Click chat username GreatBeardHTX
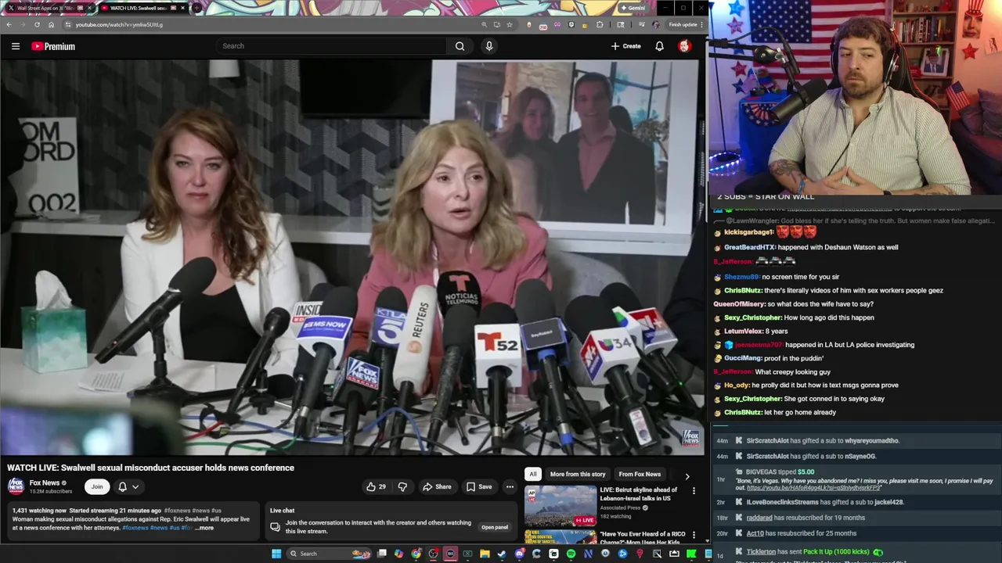 749,247
